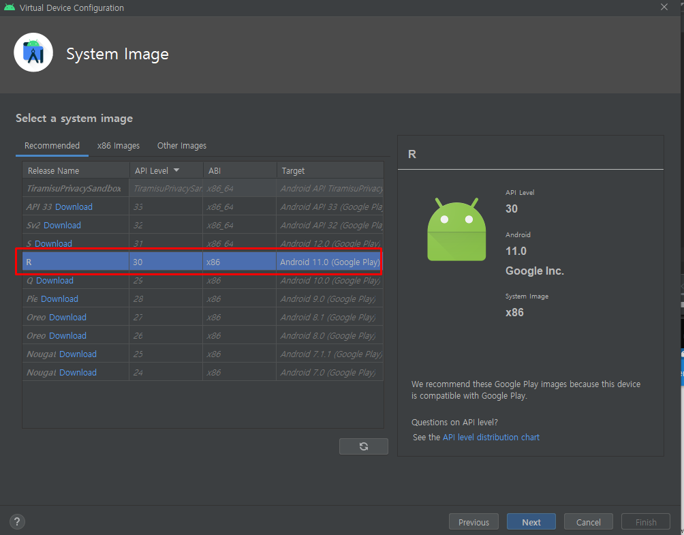Click the Android 10.0 (Google Play) target cell
Image resolution: width=684 pixels, height=535 pixels.
[330, 280]
